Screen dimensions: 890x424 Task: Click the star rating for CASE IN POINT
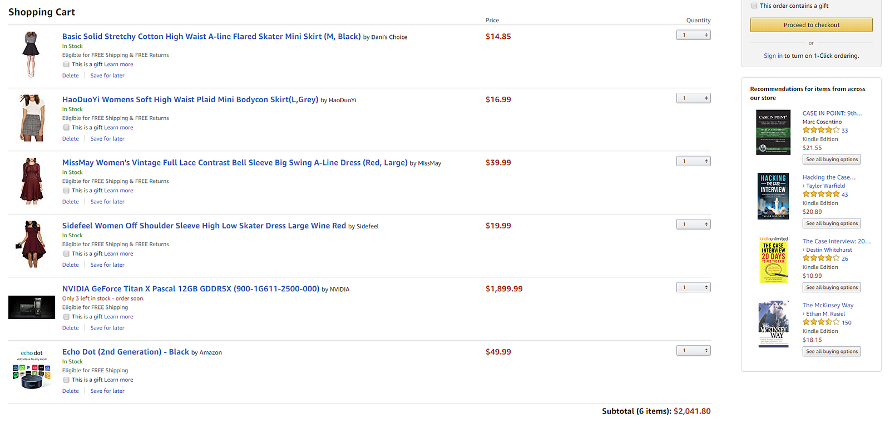821,131
